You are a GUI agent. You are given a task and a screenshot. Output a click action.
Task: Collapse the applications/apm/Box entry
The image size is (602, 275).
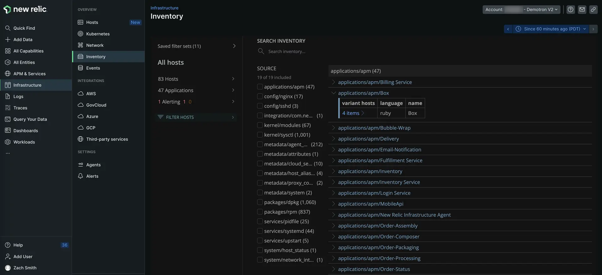coord(334,93)
